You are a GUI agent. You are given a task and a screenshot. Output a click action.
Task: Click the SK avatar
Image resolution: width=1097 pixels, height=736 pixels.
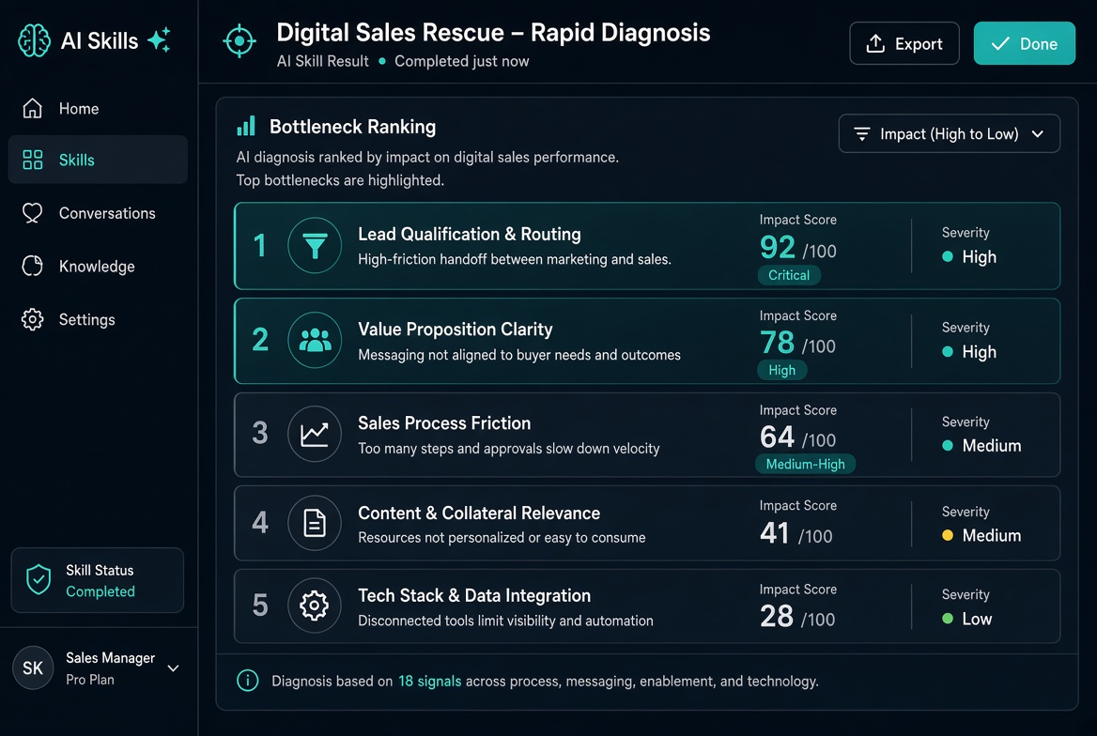(33, 668)
